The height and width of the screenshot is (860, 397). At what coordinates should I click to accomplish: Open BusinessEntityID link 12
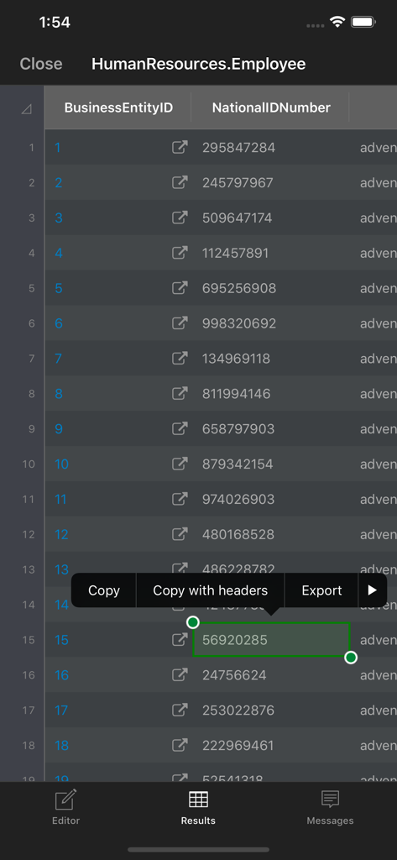click(x=61, y=534)
